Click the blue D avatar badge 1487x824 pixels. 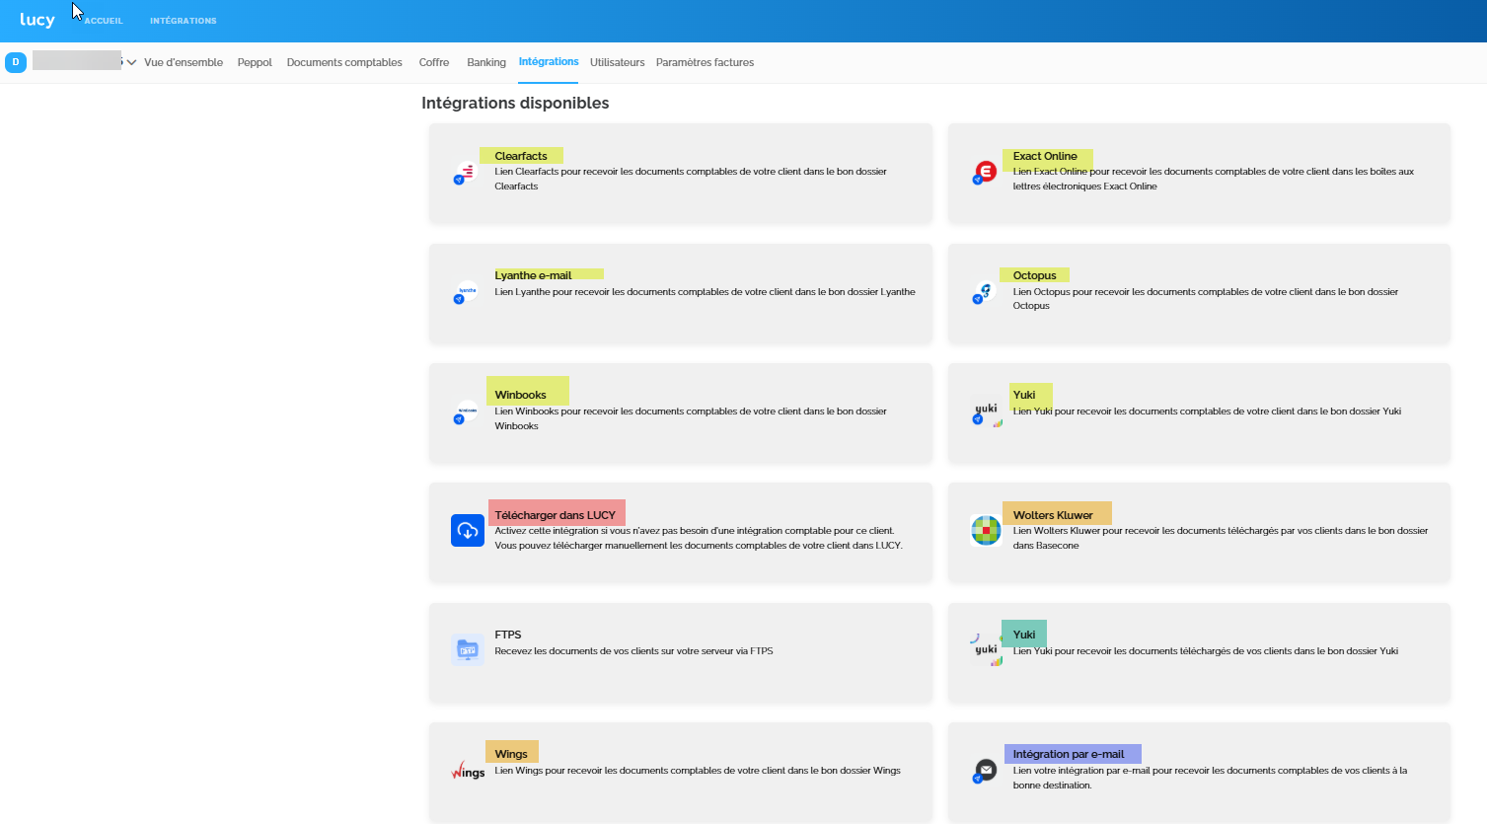pos(16,62)
